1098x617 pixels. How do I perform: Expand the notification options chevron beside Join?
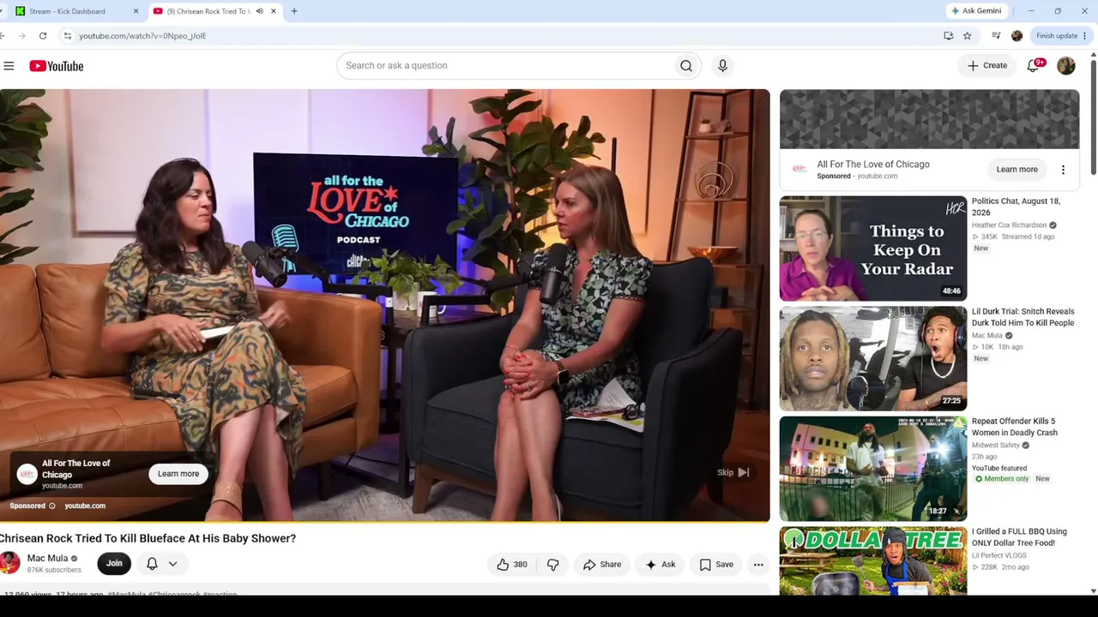(x=172, y=563)
